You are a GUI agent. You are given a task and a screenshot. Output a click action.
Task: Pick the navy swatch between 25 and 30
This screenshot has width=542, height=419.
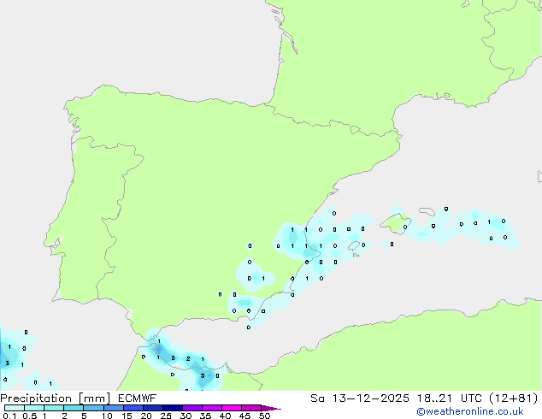tap(173, 408)
